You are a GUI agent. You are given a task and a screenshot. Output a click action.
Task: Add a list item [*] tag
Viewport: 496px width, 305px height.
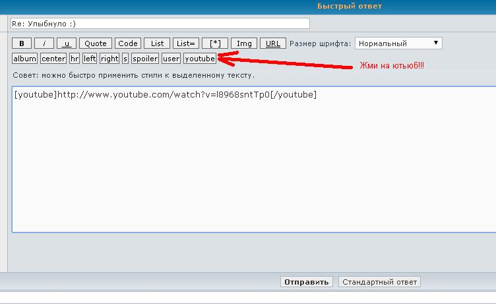(x=215, y=43)
